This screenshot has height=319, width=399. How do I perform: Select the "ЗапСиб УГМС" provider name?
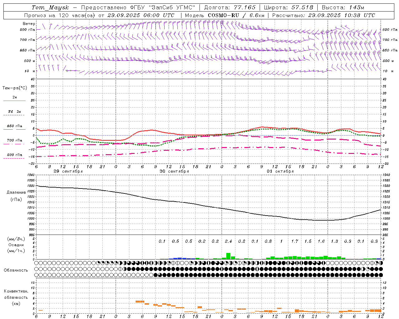point(173,7)
